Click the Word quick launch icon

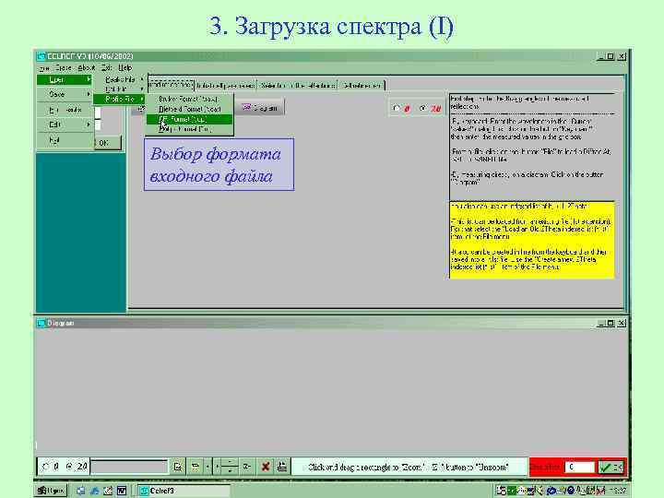[122, 491]
